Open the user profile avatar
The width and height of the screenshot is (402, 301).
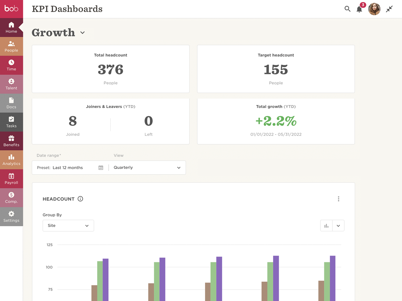coord(374,9)
